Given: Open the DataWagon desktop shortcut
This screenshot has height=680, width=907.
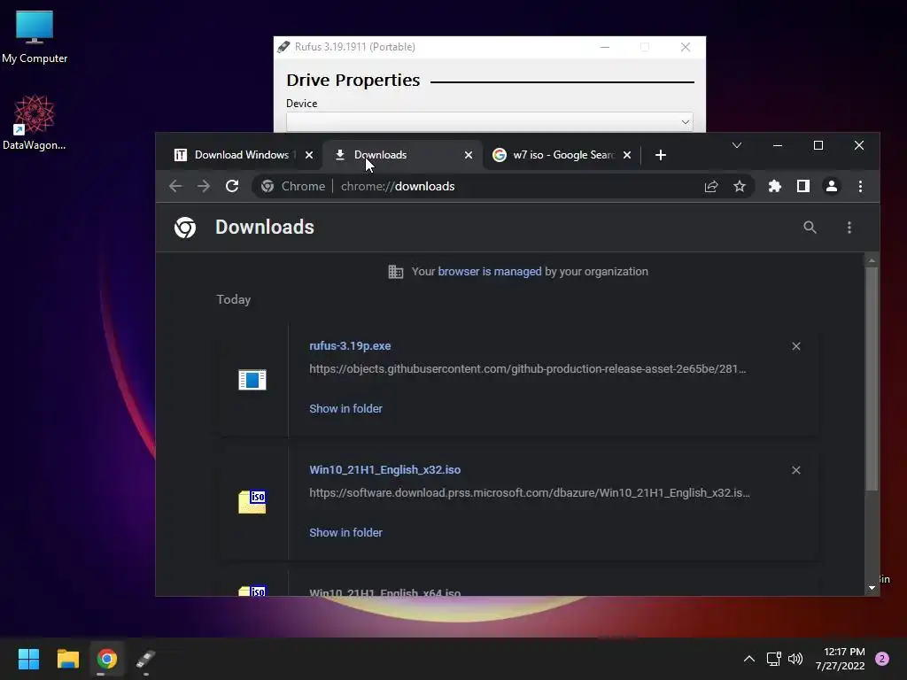Looking at the screenshot, I should [35, 122].
